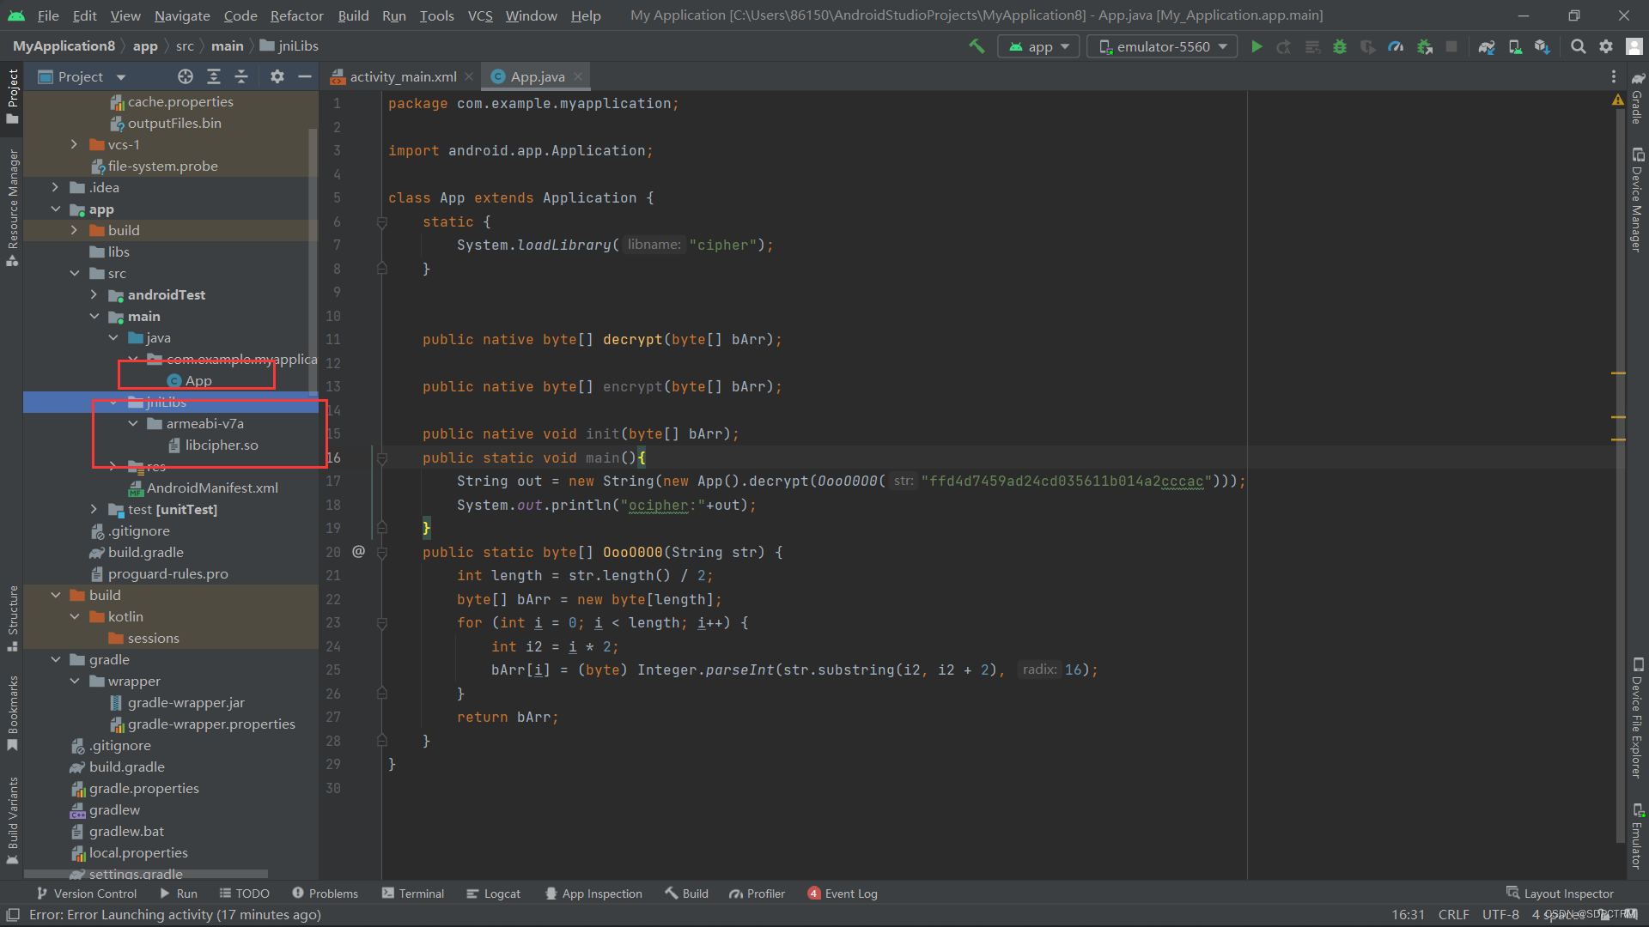Open the Build menu
Screen dimensions: 1649x927
[x=352, y=15]
